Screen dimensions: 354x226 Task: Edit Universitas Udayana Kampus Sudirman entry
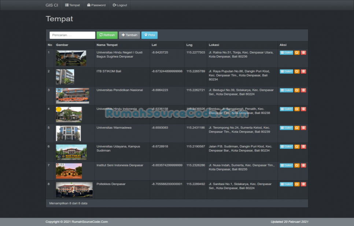pos(297,147)
